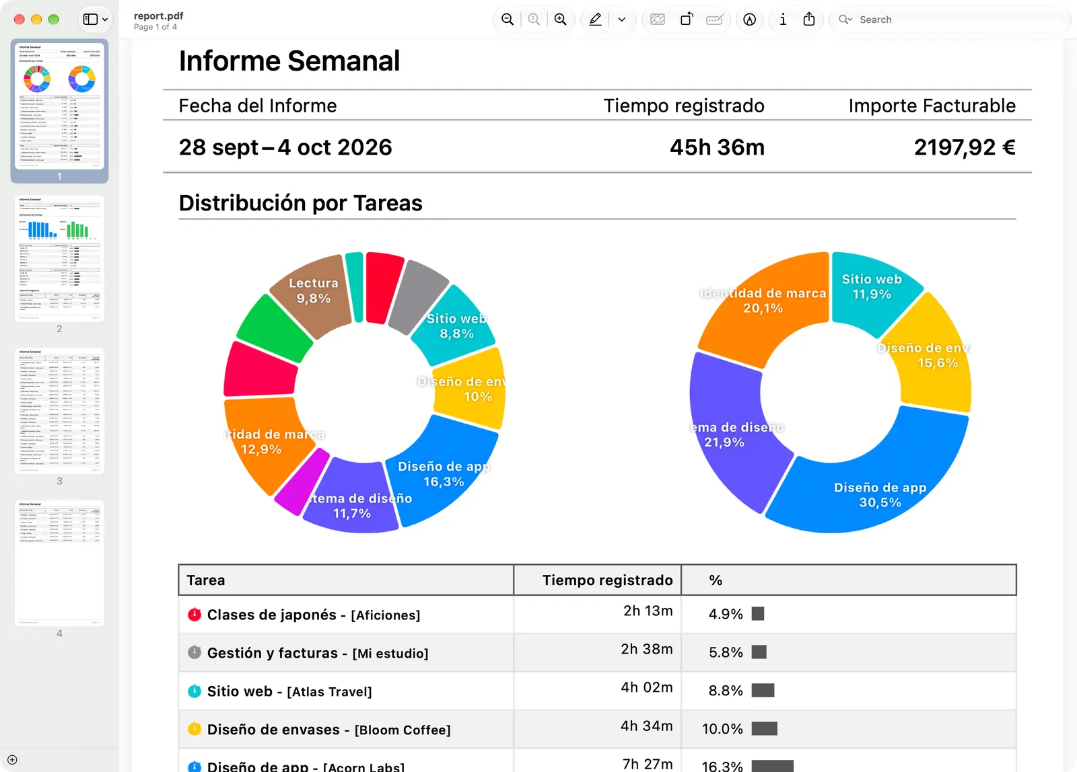This screenshot has height=772, width=1077.
Task: Toggle the sidebar view button
Action: [x=90, y=20]
